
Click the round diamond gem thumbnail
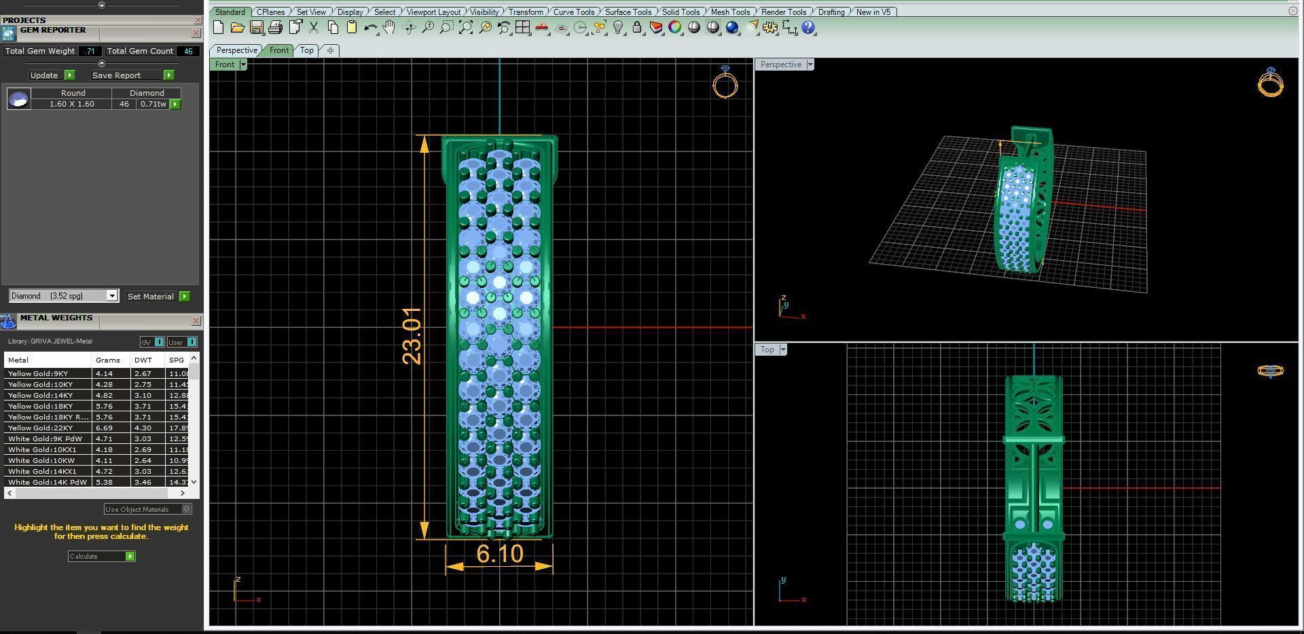18,99
